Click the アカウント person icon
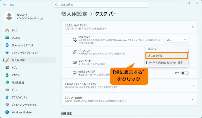Viewport: 202px width, 118px height. pos(7,75)
